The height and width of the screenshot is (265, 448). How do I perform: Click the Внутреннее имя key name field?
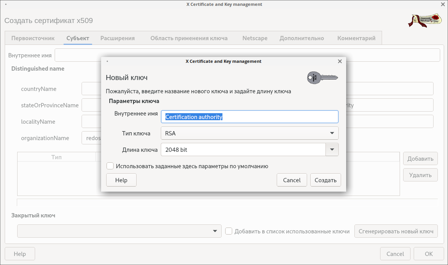tap(249, 117)
